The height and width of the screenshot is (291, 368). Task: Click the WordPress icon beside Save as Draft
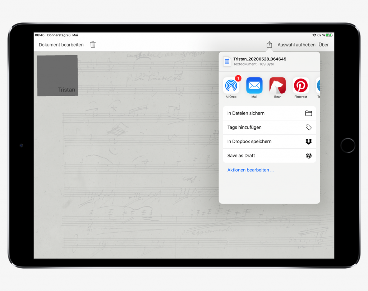308,156
